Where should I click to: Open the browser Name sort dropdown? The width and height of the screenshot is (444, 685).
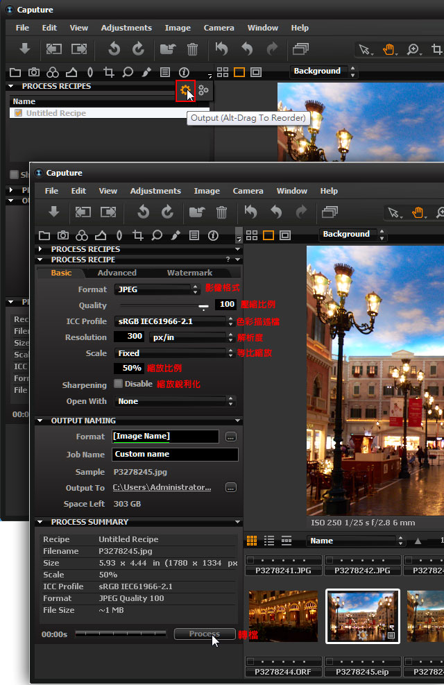point(355,541)
